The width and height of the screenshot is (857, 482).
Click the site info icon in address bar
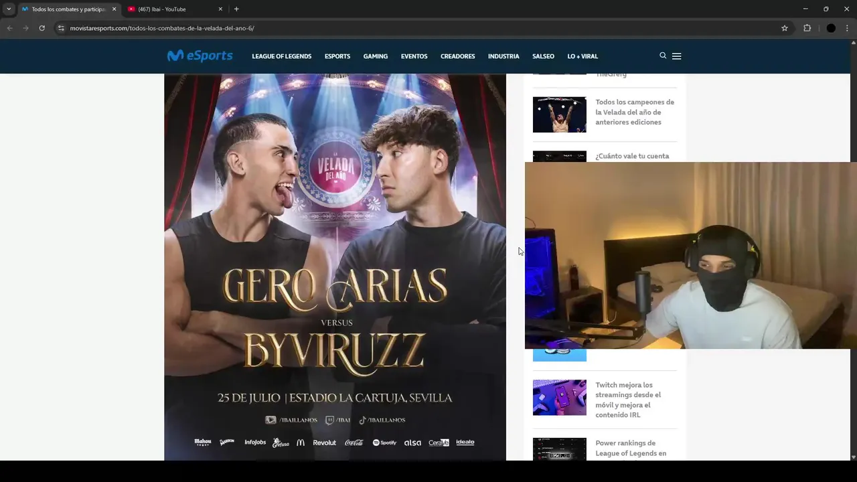coord(61,28)
